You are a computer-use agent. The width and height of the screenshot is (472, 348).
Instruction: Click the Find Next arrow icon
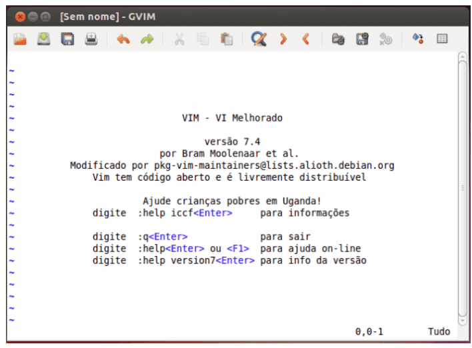(x=283, y=39)
